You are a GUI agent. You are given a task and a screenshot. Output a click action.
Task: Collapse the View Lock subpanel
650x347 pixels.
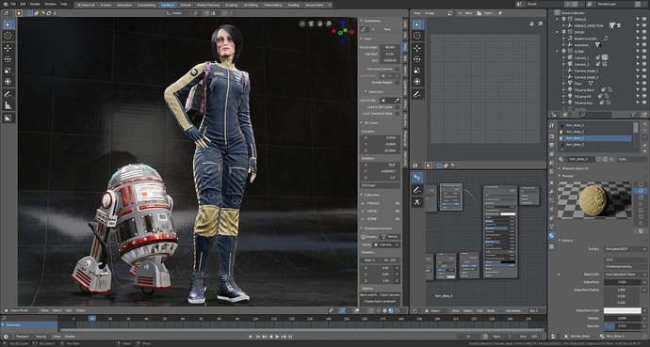pyautogui.click(x=366, y=91)
